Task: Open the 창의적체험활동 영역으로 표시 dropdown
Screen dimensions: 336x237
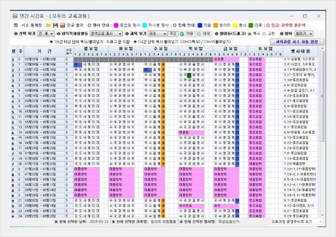Action: click(106, 34)
